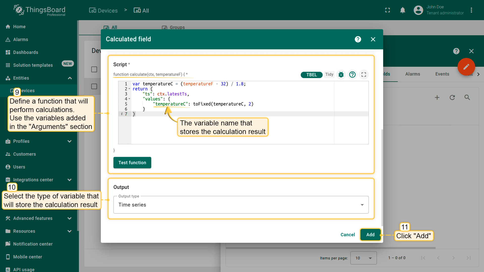Open script help question mark icon
Screen dimensions: 484x272
pyautogui.click(x=352, y=75)
